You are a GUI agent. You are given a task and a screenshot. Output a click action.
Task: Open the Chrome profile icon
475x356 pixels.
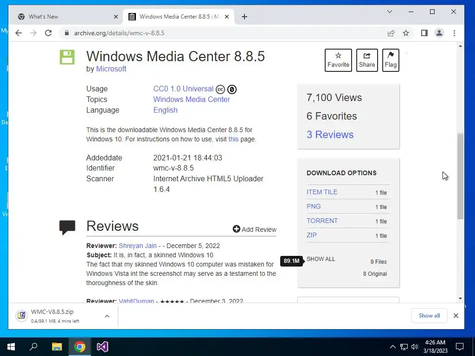pos(439,33)
